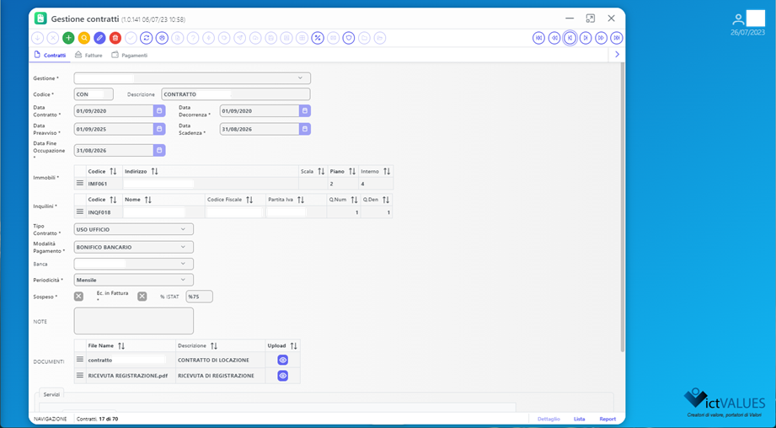Click the blue pencil edit icon
This screenshot has width=776, height=428.
point(100,38)
